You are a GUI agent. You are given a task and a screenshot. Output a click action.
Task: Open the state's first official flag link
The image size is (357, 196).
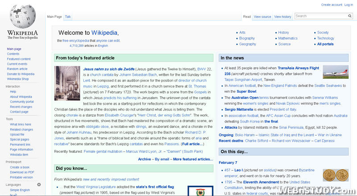click(x=155, y=187)
